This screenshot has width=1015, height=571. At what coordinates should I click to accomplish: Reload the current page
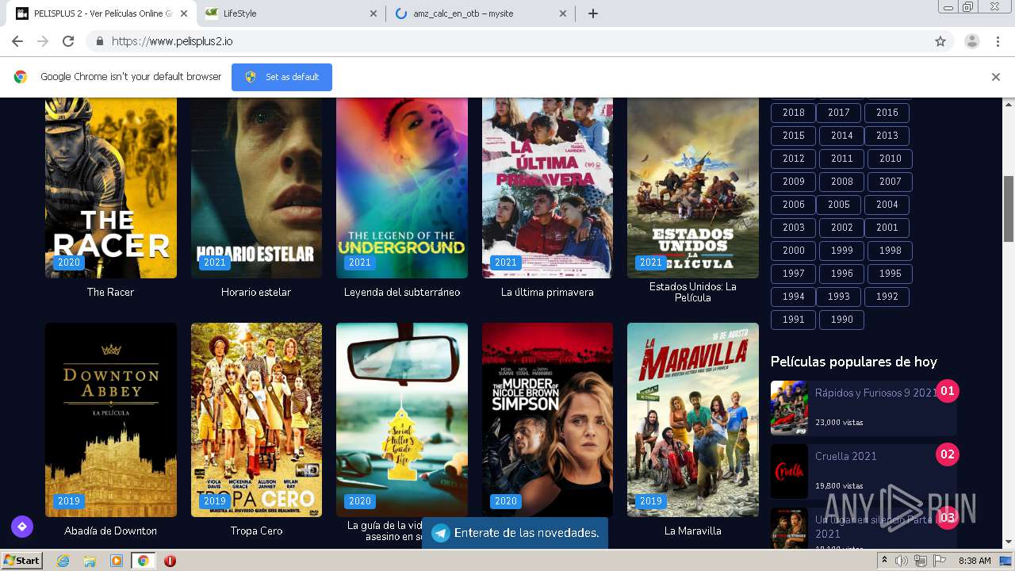pos(68,41)
